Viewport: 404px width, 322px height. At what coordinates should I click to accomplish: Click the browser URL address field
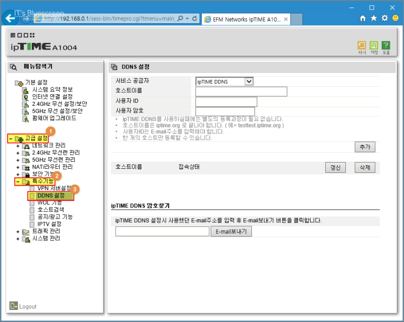(110, 19)
